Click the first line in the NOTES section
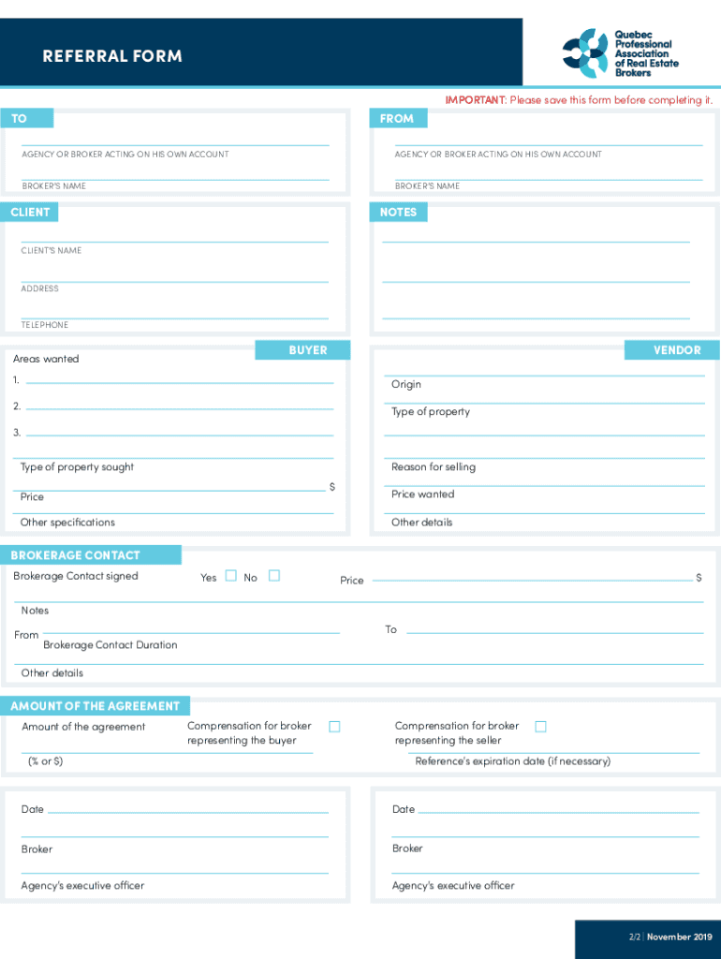This screenshot has height=959, width=721. [536, 235]
